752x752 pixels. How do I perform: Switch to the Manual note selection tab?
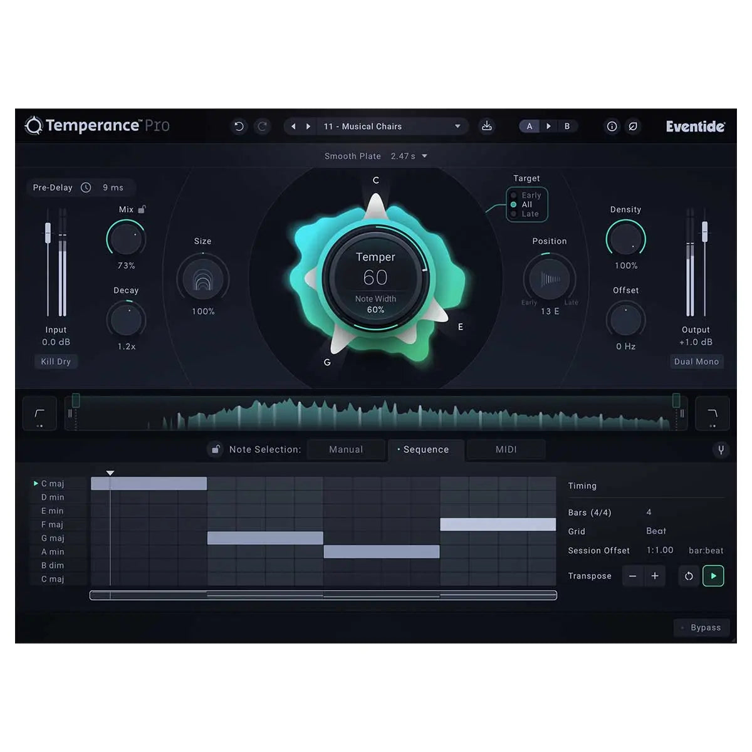[346, 449]
